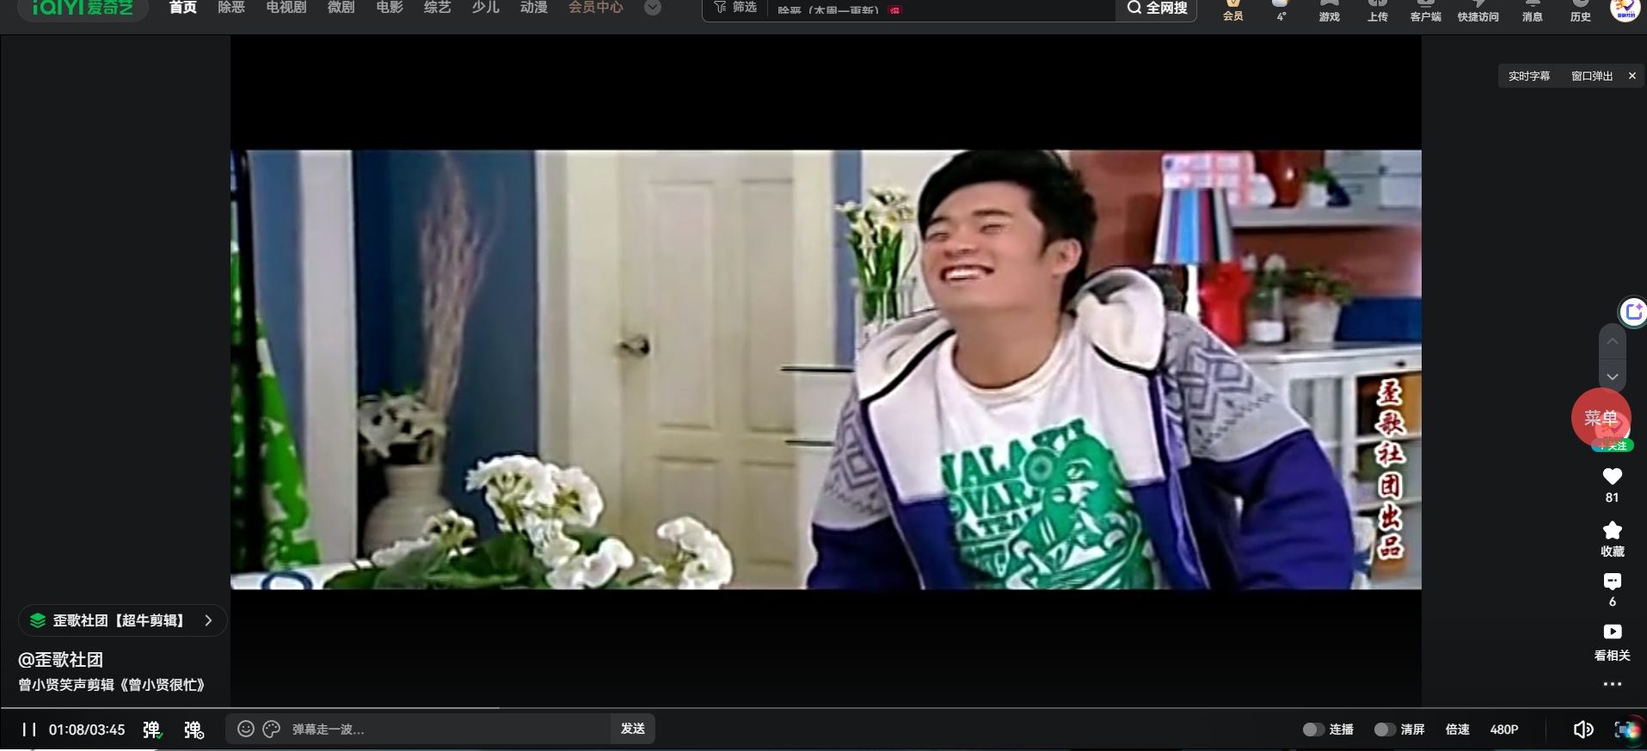Open the 客户端 client download icon
1647x751 pixels.
point(1426,9)
